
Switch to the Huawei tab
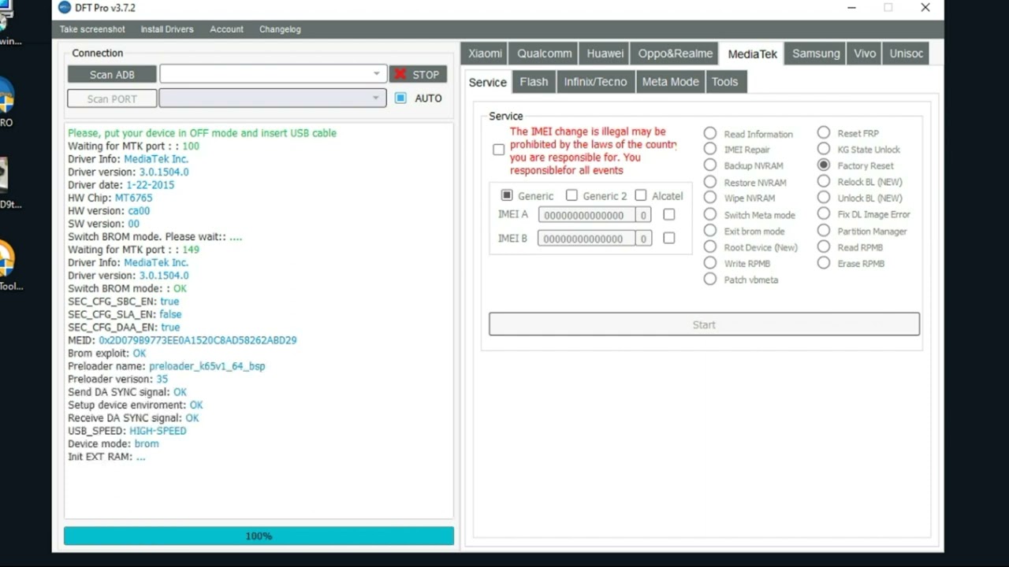(x=605, y=54)
